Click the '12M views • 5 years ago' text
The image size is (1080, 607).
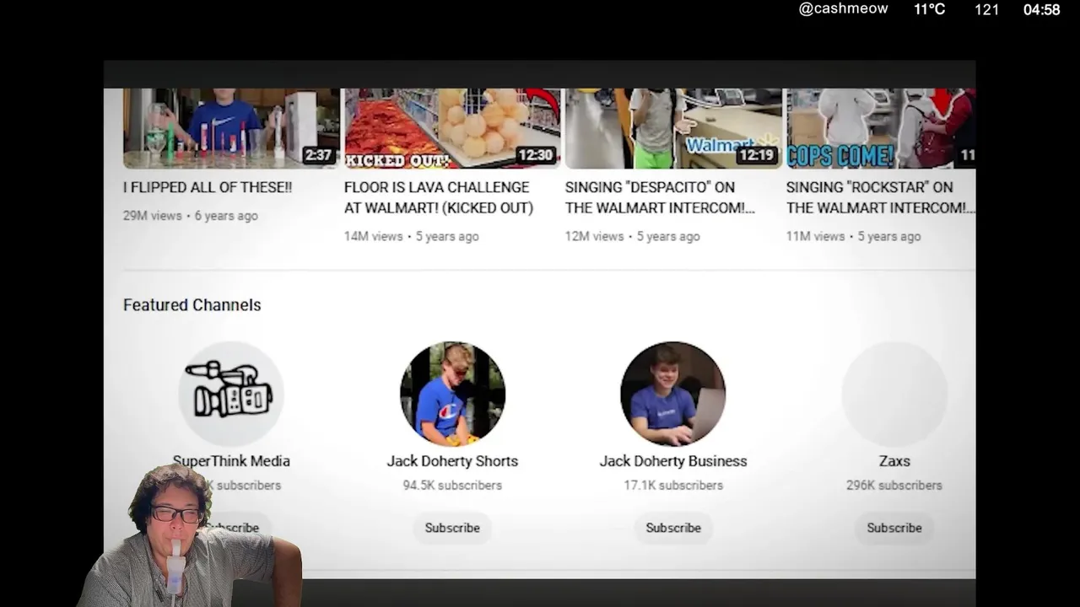(x=633, y=236)
